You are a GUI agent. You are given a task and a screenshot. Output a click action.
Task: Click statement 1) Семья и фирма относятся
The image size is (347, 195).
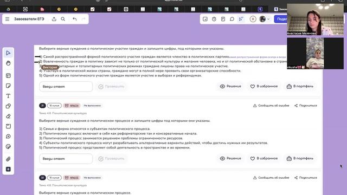click(95, 129)
